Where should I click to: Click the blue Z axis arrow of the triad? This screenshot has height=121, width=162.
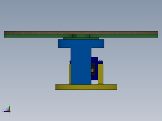tap(7, 111)
